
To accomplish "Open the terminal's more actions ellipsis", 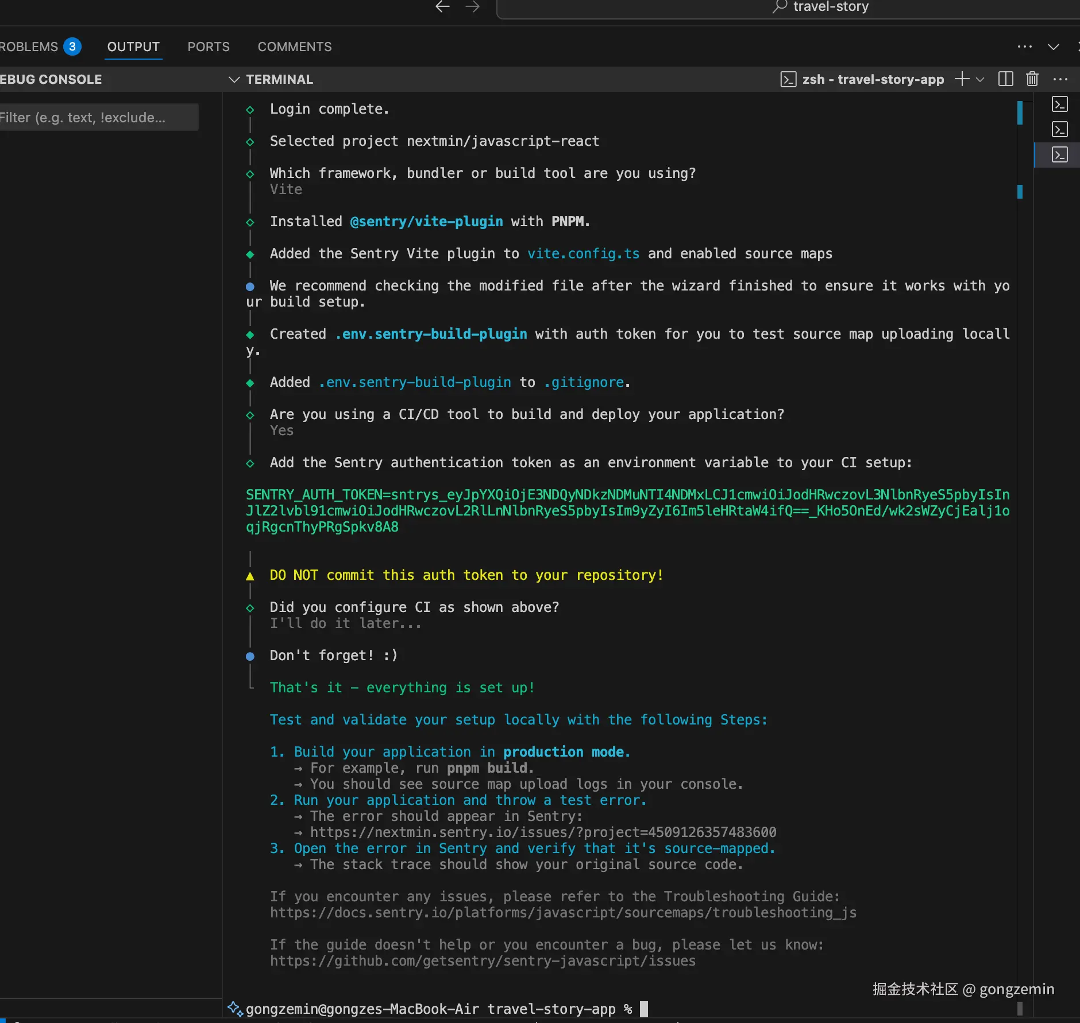I will pyautogui.click(x=1060, y=79).
